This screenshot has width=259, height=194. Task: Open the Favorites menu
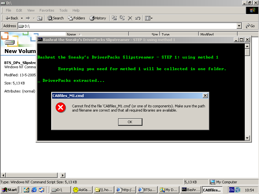(47, 10)
